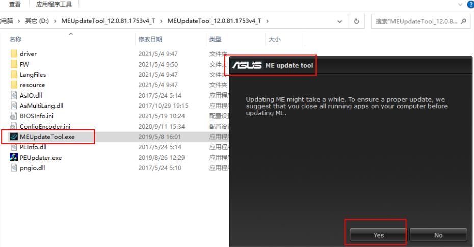Expand the ribbon with the chevron
This screenshot has width=474, height=247.
tap(460, 4)
